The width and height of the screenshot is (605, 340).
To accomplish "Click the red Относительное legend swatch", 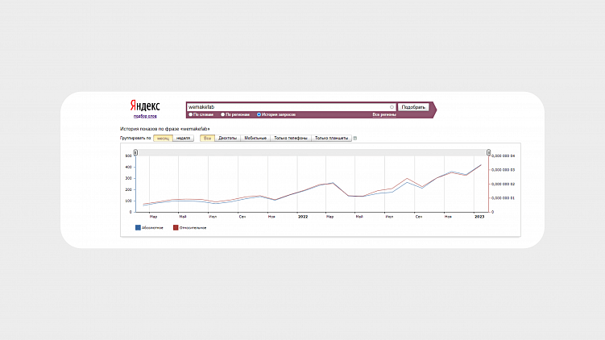I will (176, 228).
